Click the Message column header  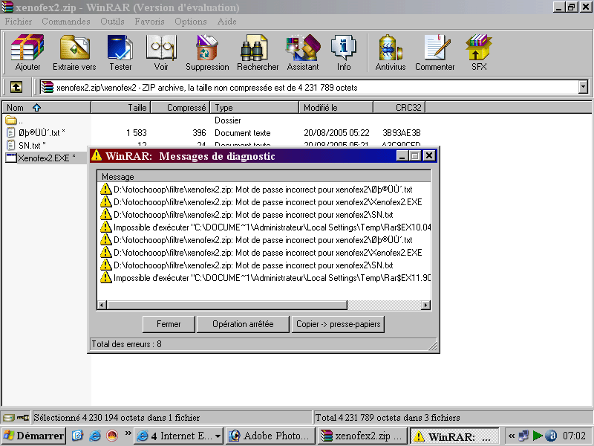(264, 177)
